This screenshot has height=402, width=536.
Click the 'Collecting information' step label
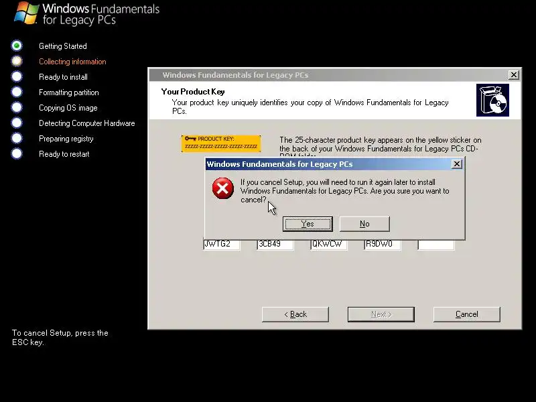pos(72,62)
